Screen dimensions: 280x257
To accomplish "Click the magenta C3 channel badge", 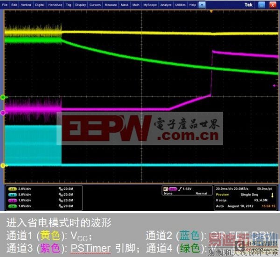I will (x=13, y=200).
